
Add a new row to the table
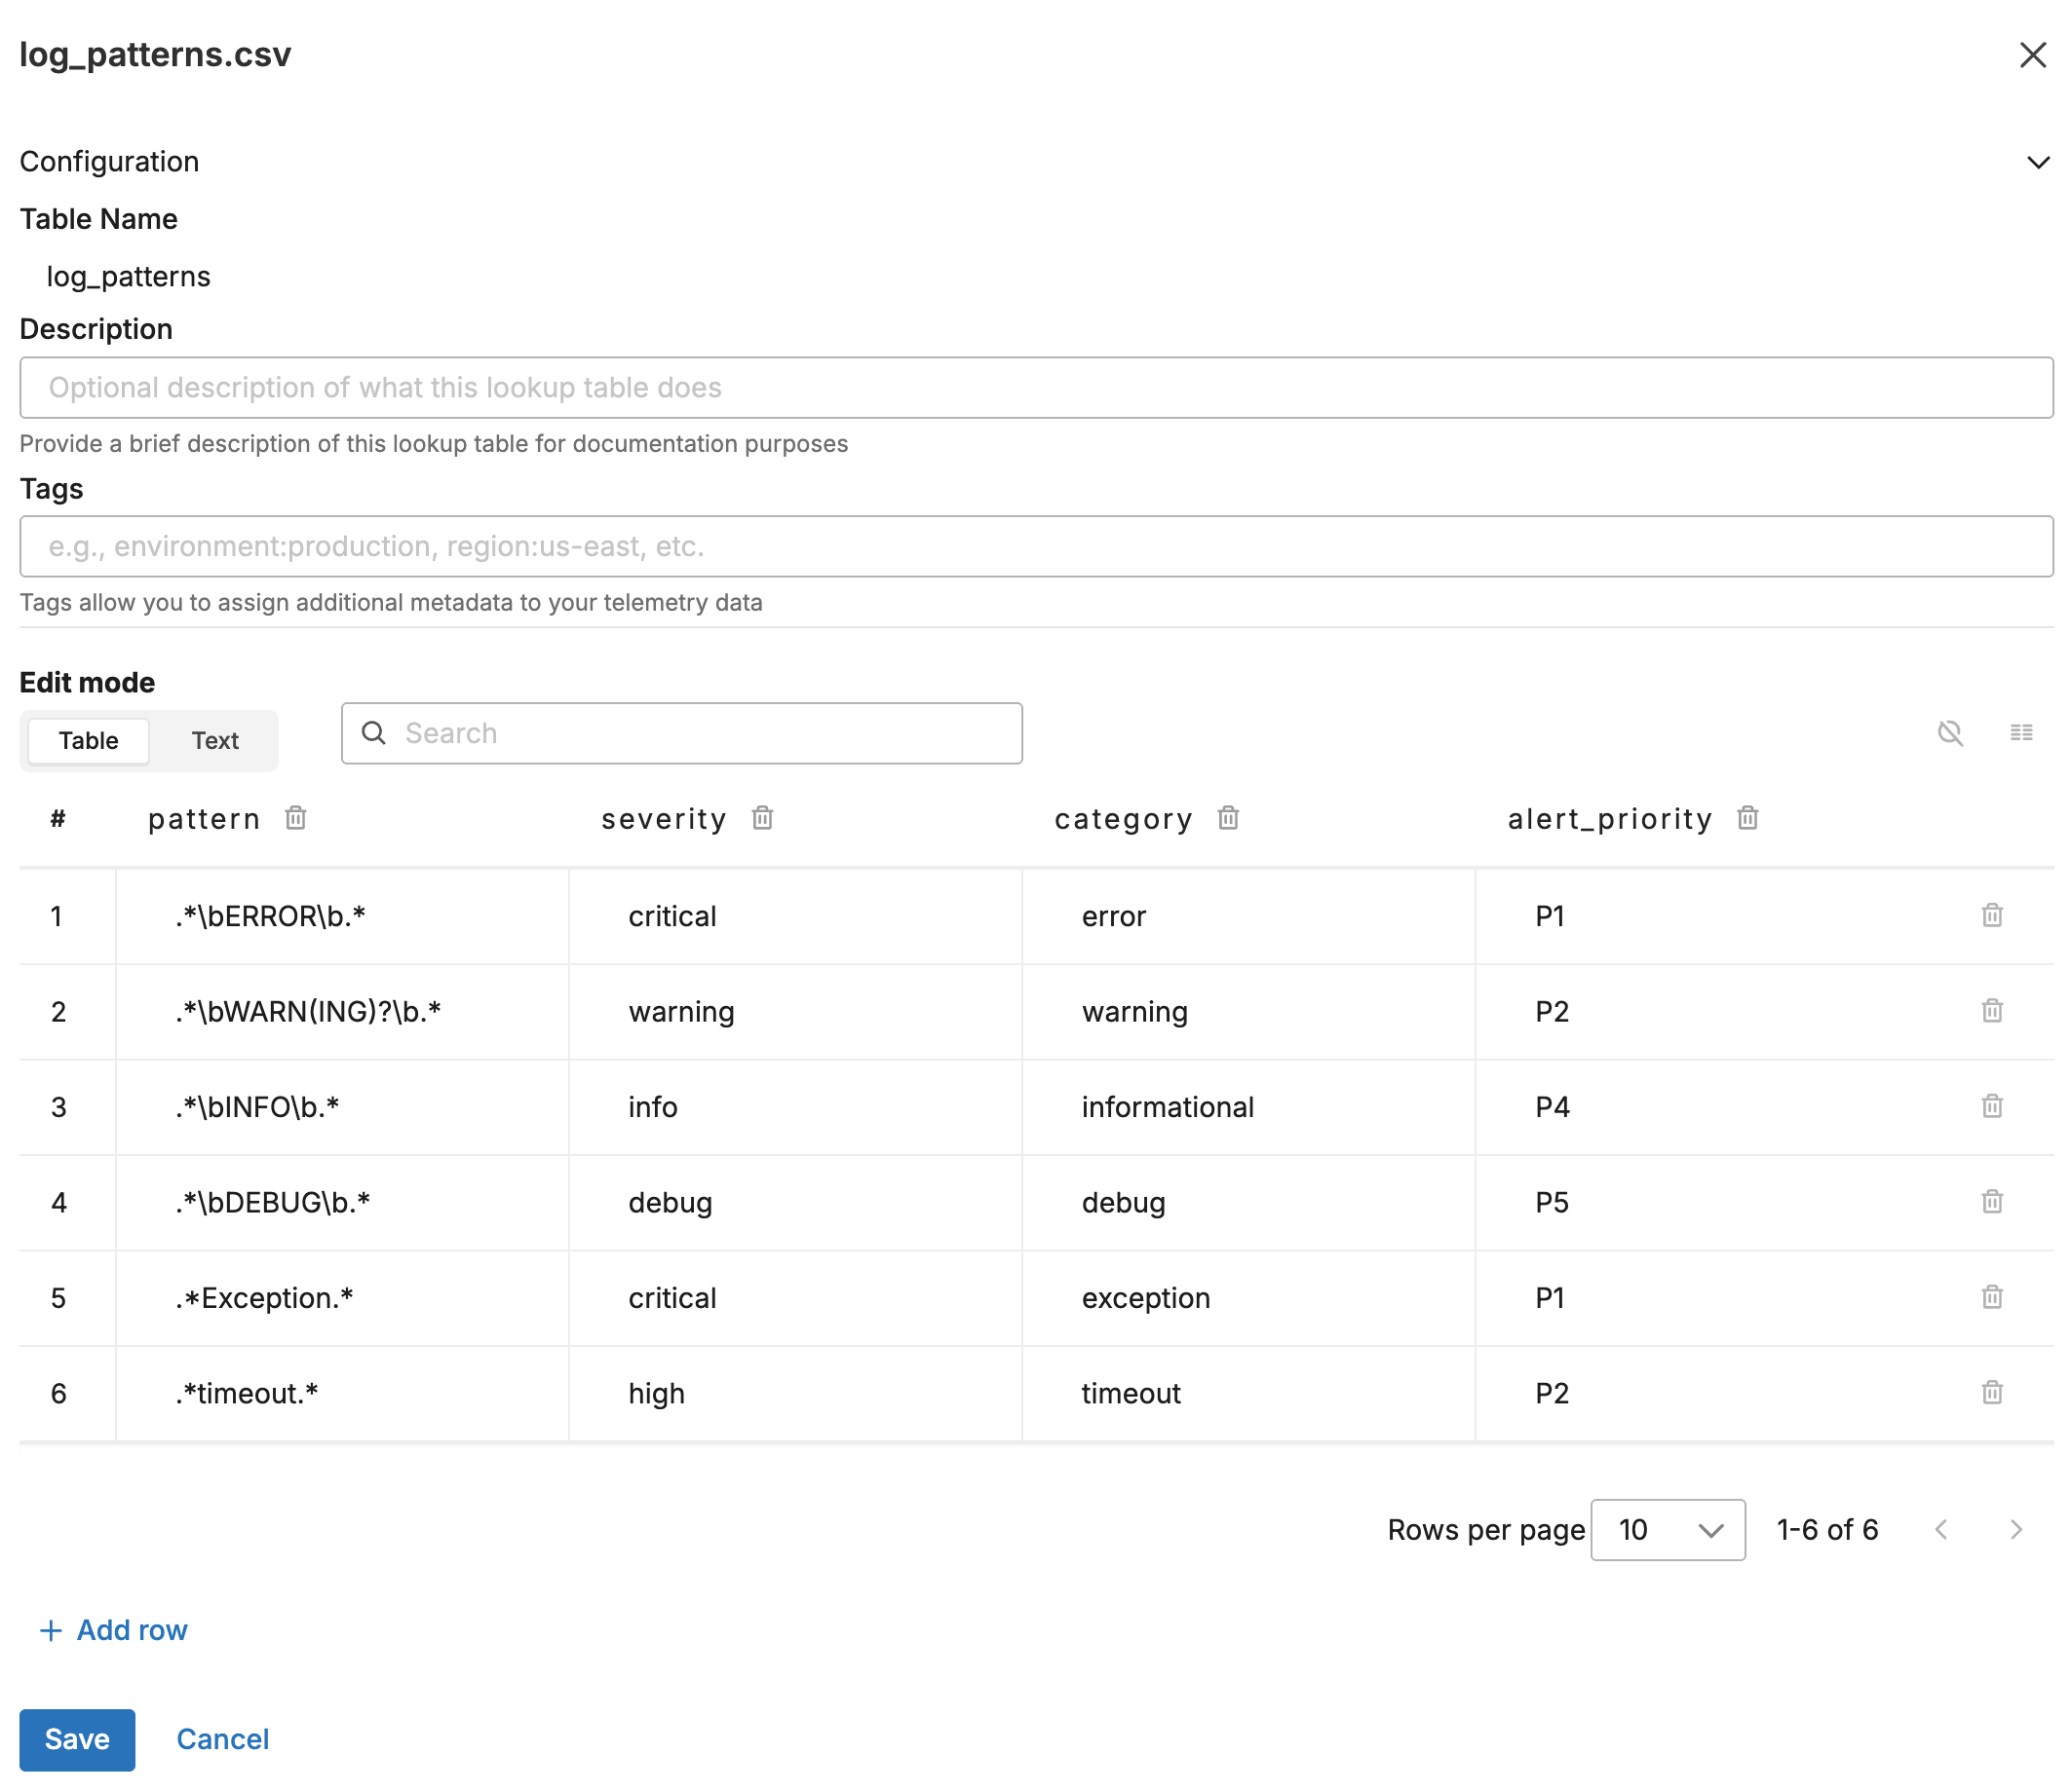113,1630
